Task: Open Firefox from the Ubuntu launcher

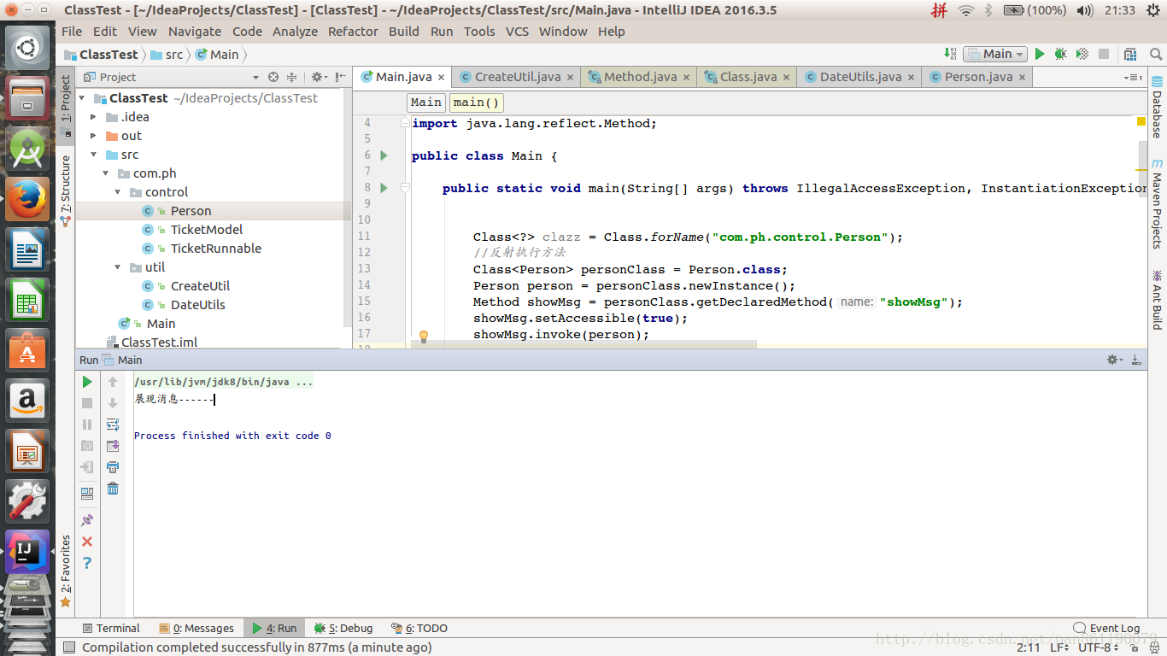Action: pos(27,200)
